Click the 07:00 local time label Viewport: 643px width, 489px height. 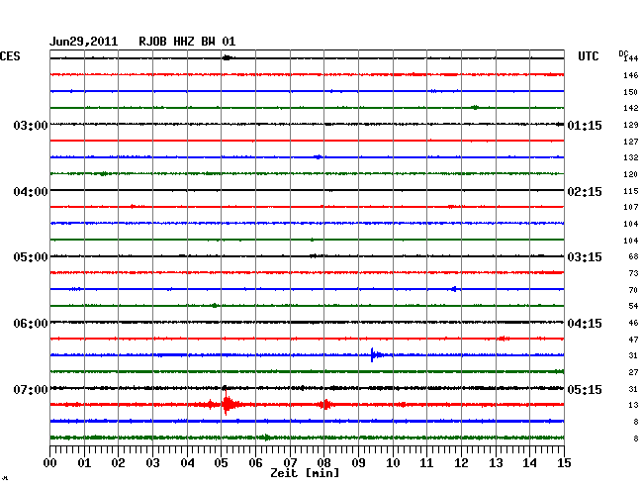click(31, 389)
